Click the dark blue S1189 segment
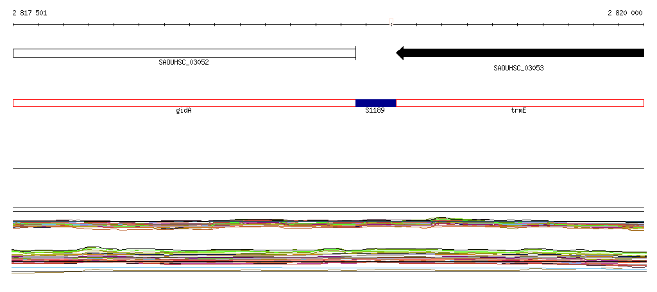This screenshot has height=292, width=657. tap(376, 103)
